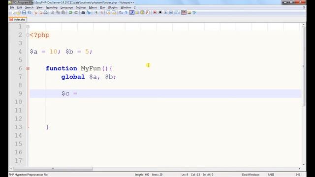Viewport: 315px width, 177px height.
Task: Toggle synchronize horizontal scrolling icon
Action: (x=114, y=13)
